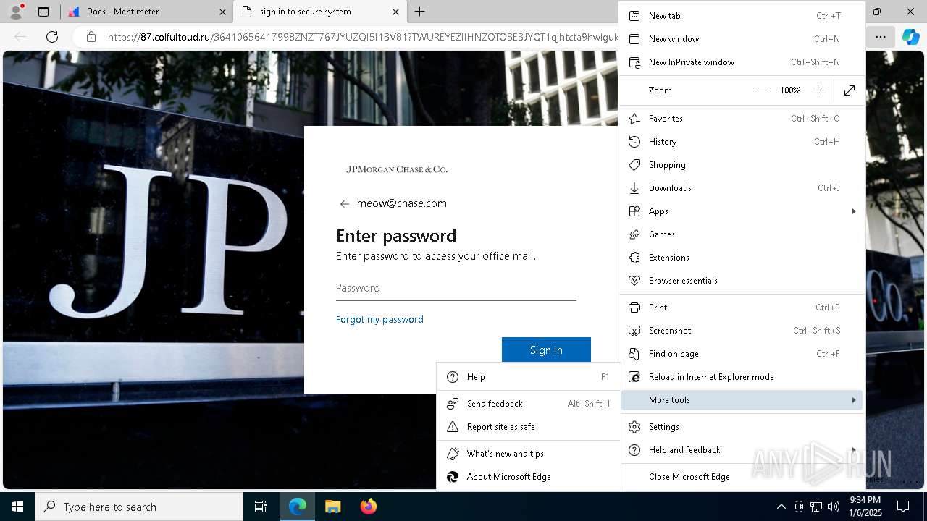This screenshot has height=521, width=927.
Task: Open Extensions from the menu
Action: point(742,258)
